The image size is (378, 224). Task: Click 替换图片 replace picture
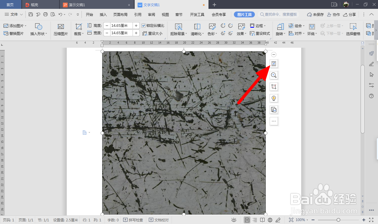(x=14, y=34)
